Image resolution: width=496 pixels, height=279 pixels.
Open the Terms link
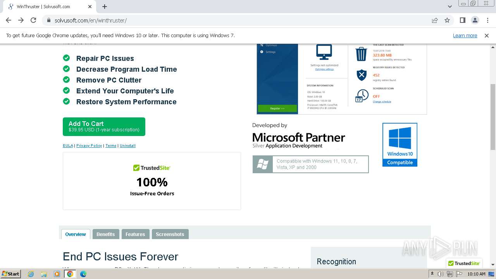(111, 146)
